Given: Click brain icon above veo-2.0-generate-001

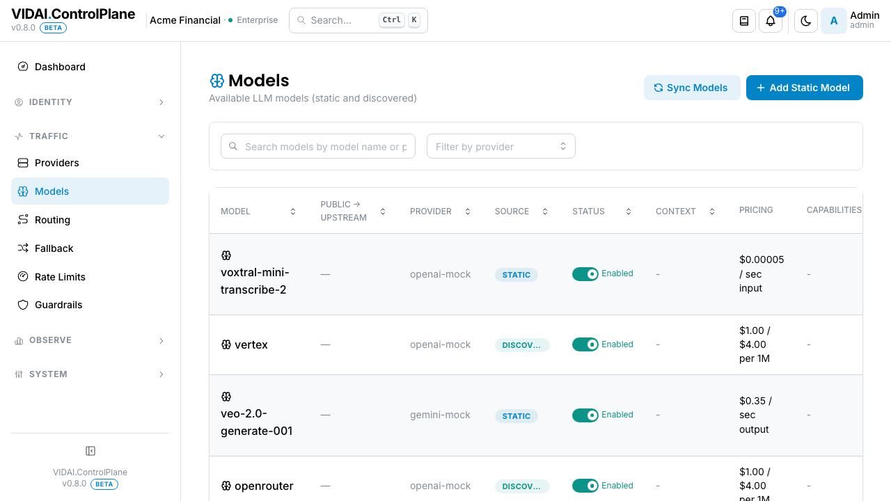Looking at the screenshot, I should 226,397.
